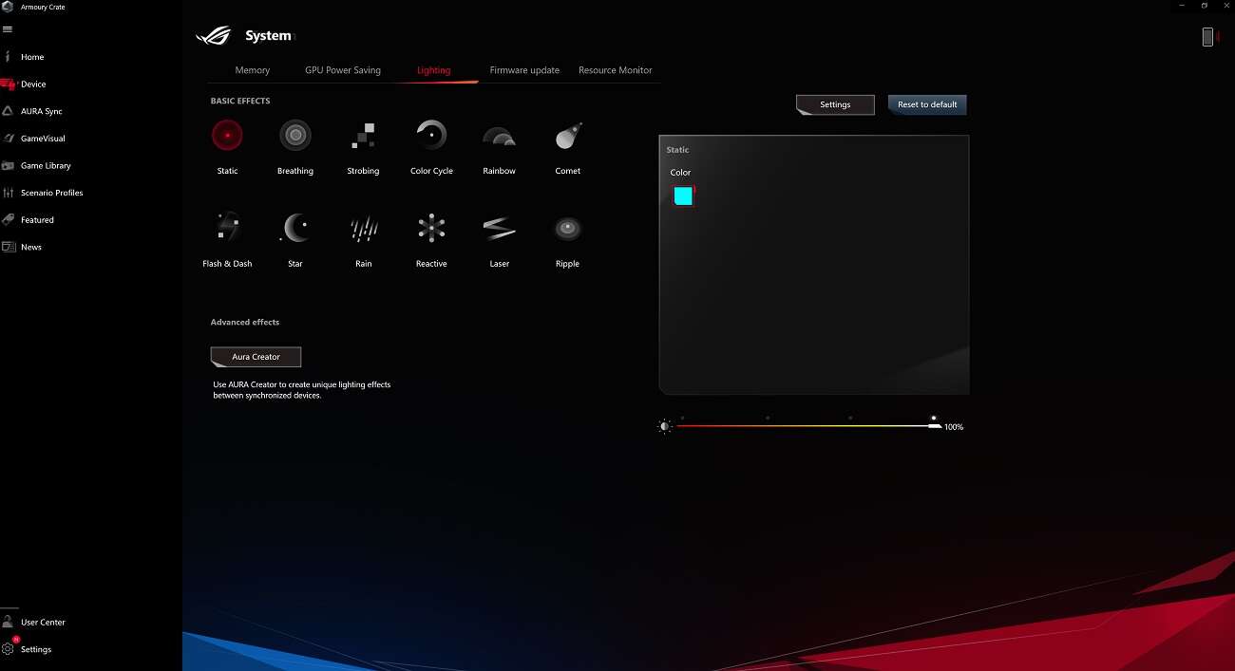
Task: Open AURA Sync in the sidebar
Action: pos(41,111)
